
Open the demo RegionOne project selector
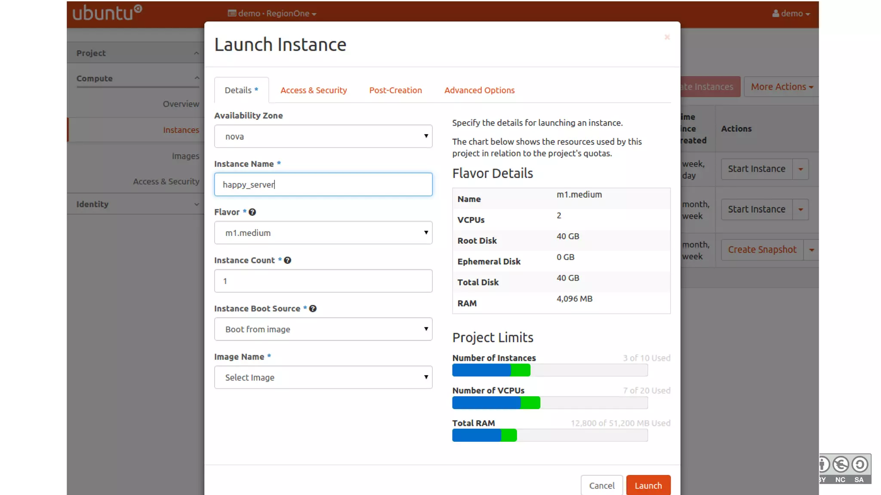272,13
